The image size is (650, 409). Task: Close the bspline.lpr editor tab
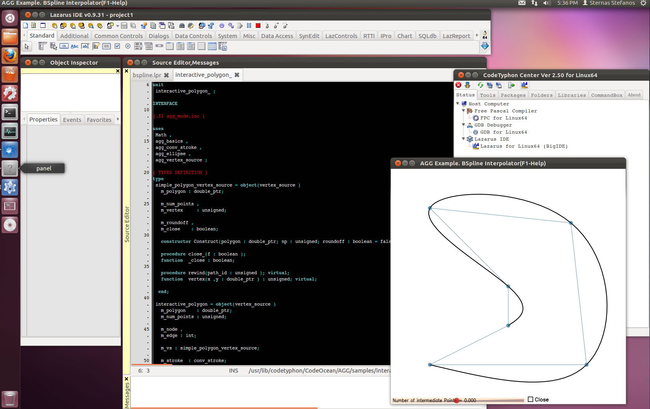[166, 75]
